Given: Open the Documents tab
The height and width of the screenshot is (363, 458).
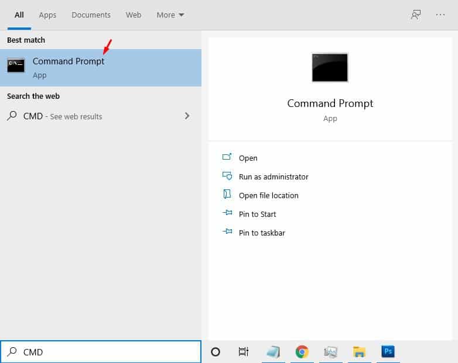Looking at the screenshot, I should coord(91,15).
